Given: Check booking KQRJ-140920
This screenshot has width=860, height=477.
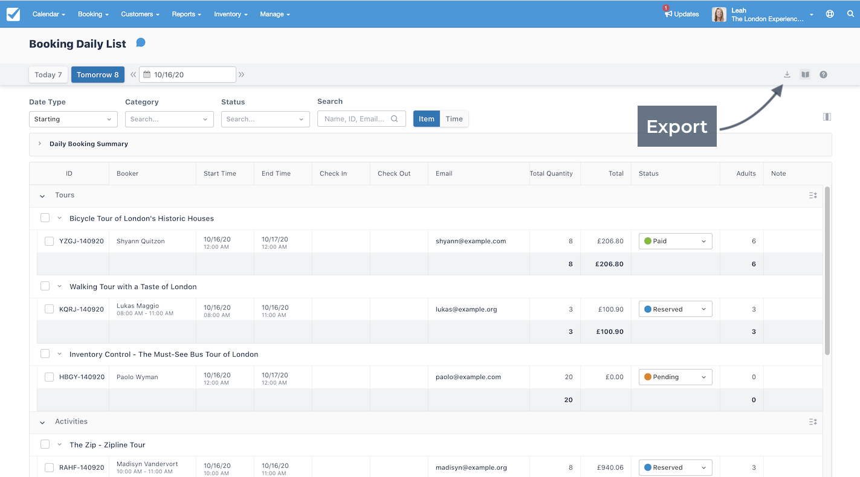Looking at the screenshot, I should pyautogui.click(x=49, y=309).
